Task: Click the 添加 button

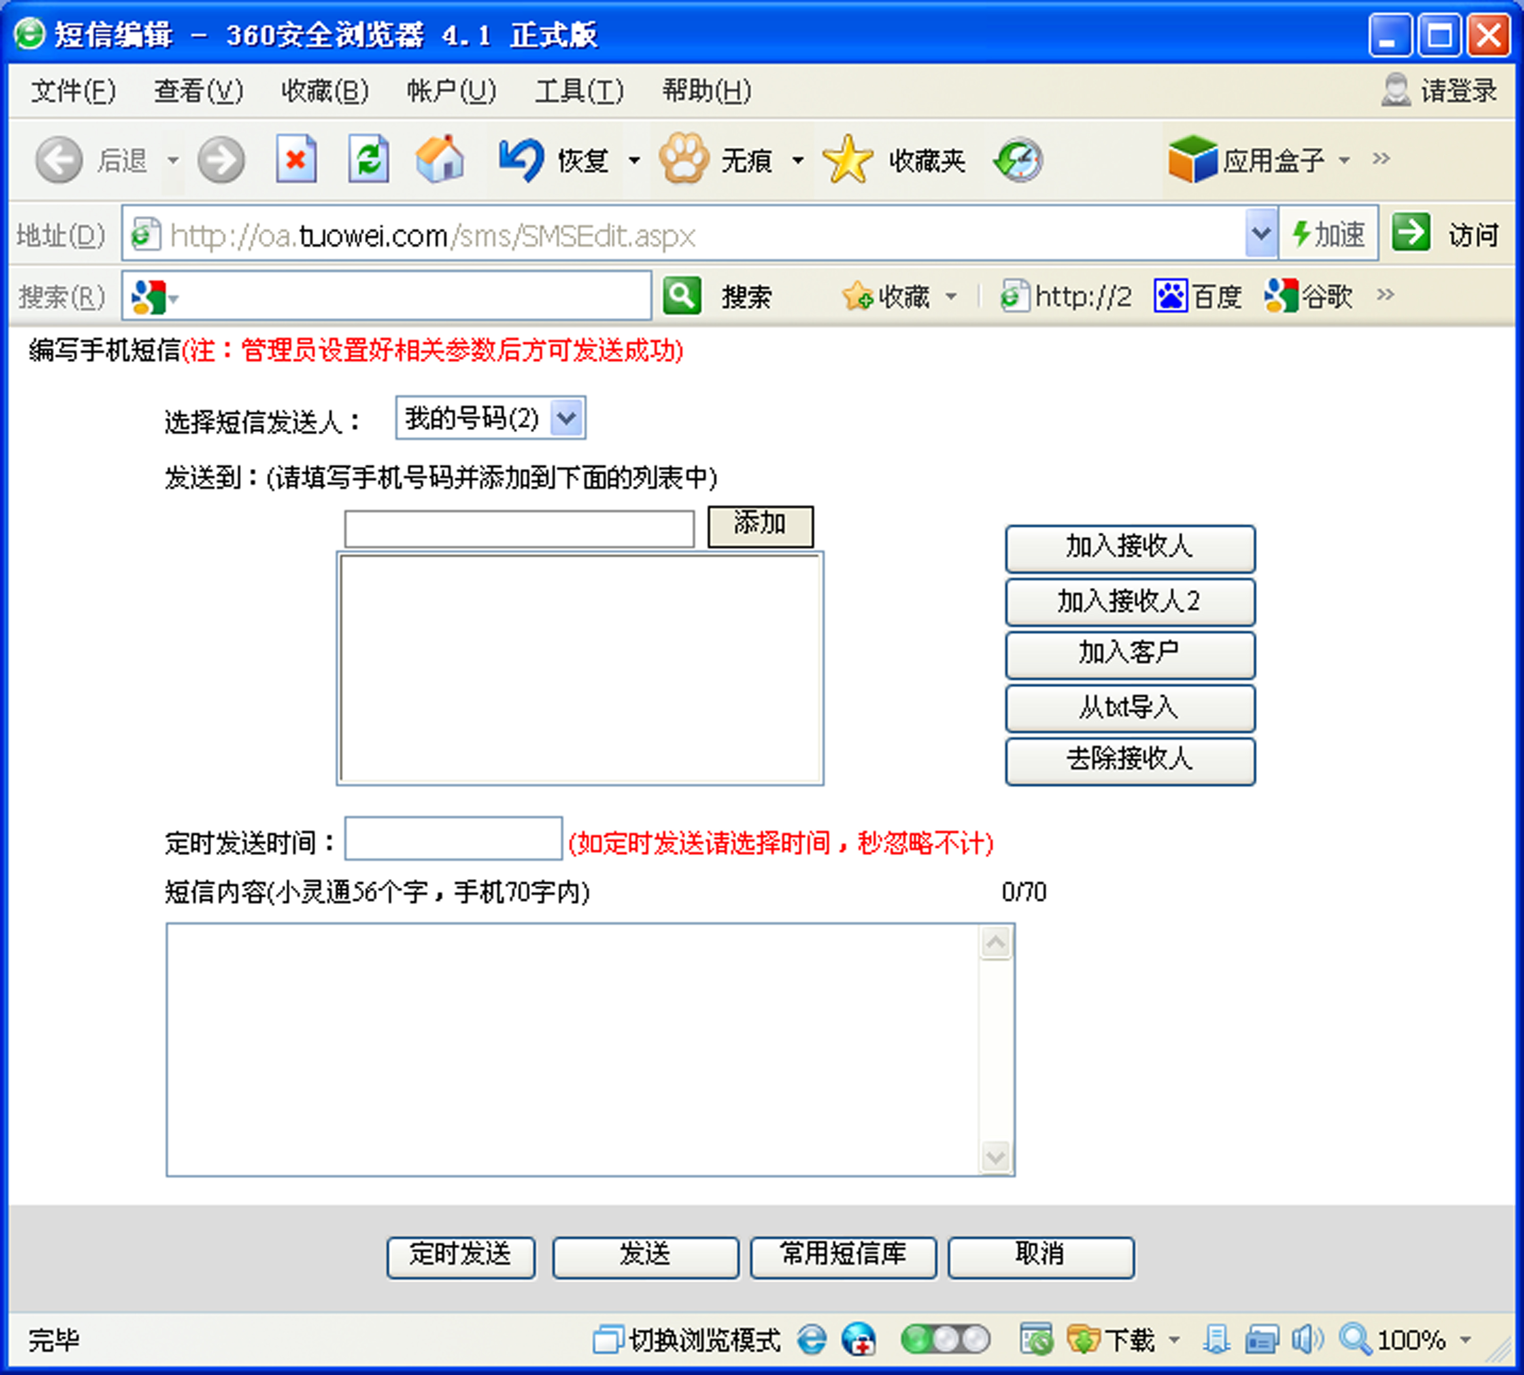Action: click(760, 526)
